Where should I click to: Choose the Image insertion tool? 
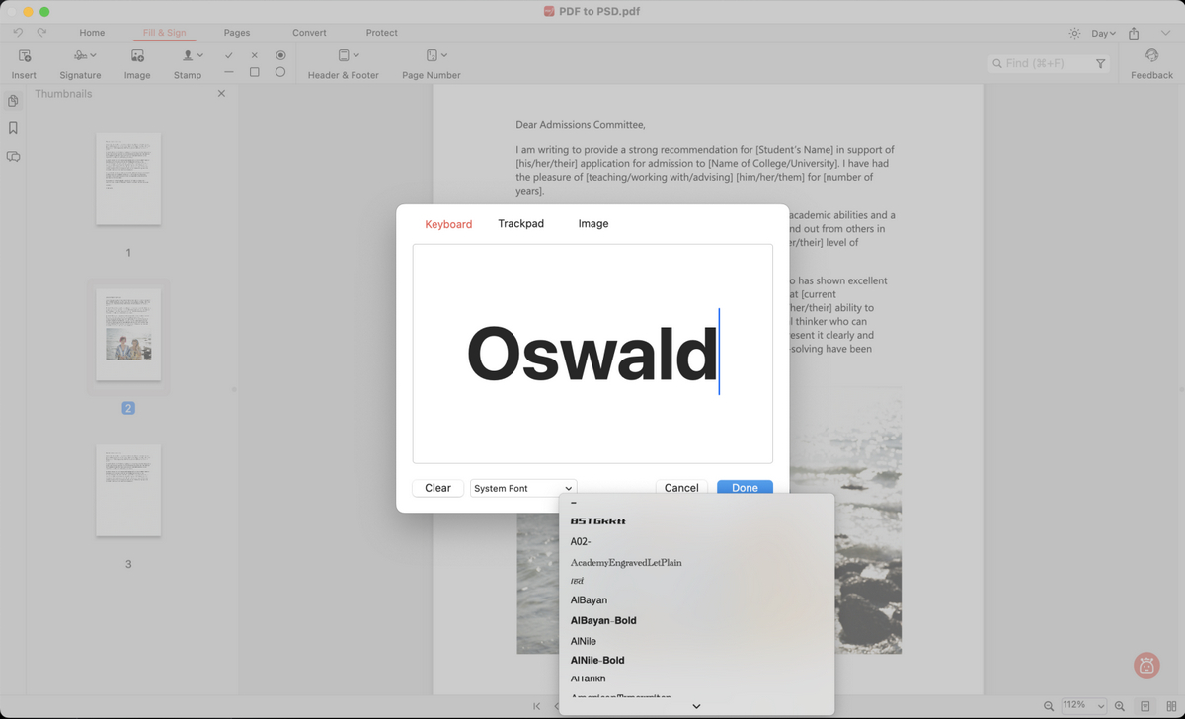pos(136,62)
